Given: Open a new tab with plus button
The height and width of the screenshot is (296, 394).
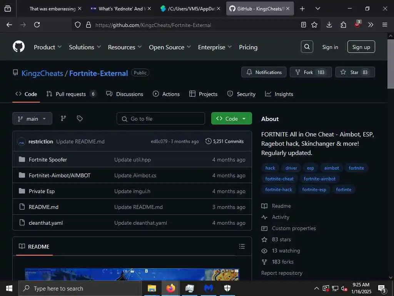Looking at the screenshot, I should tap(302, 9).
